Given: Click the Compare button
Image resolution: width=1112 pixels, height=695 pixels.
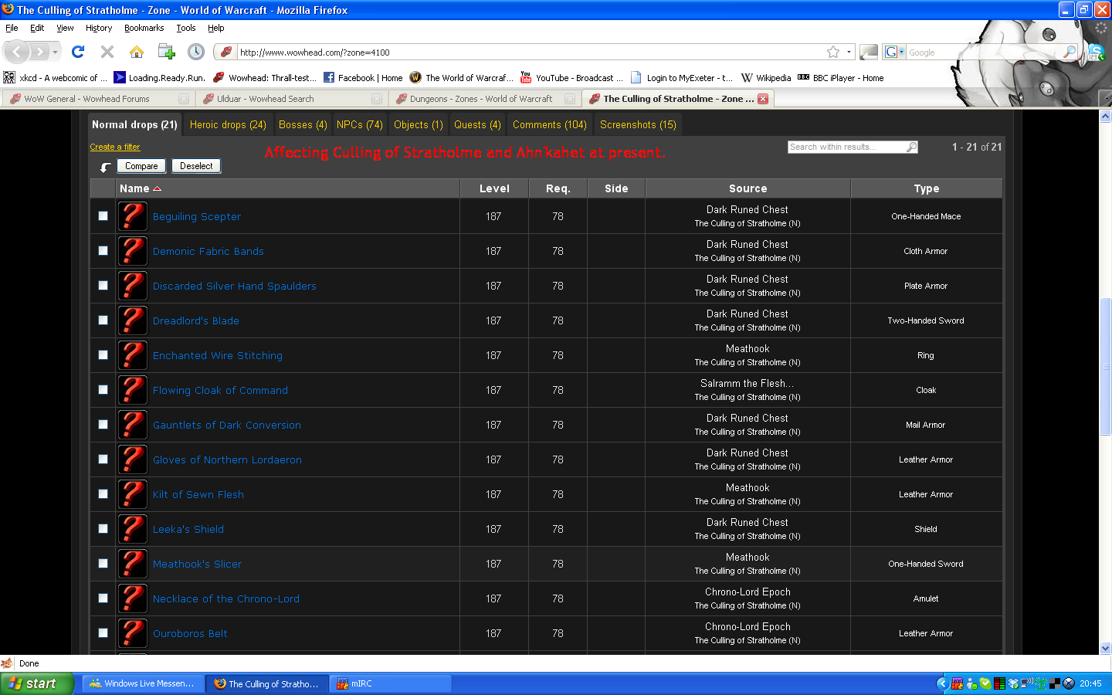Looking at the screenshot, I should [x=141, y=166].
